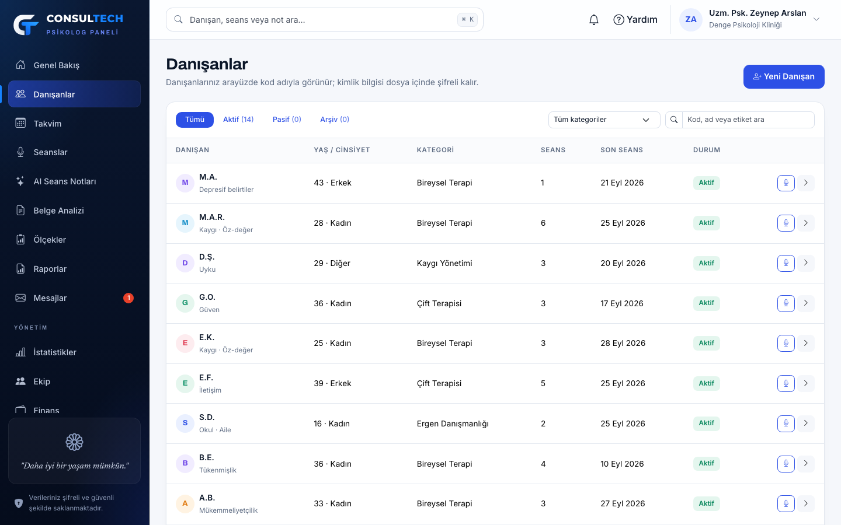The height and width of the screenshot is (525, 841).
Task: Click microphone icon in S.D. row
Action: 786,423
